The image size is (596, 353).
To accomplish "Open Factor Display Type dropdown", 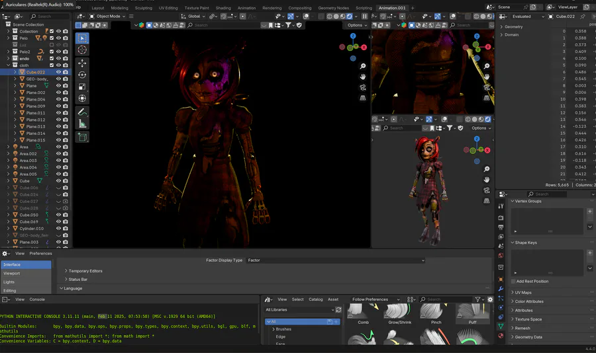I will [336, 260].
